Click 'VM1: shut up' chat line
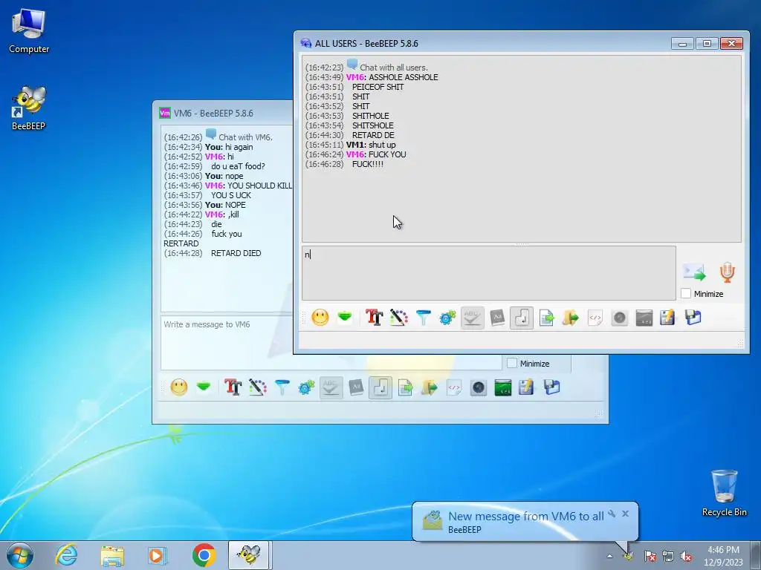The width and height of the screenshot is (761, 570). (371, 145)
